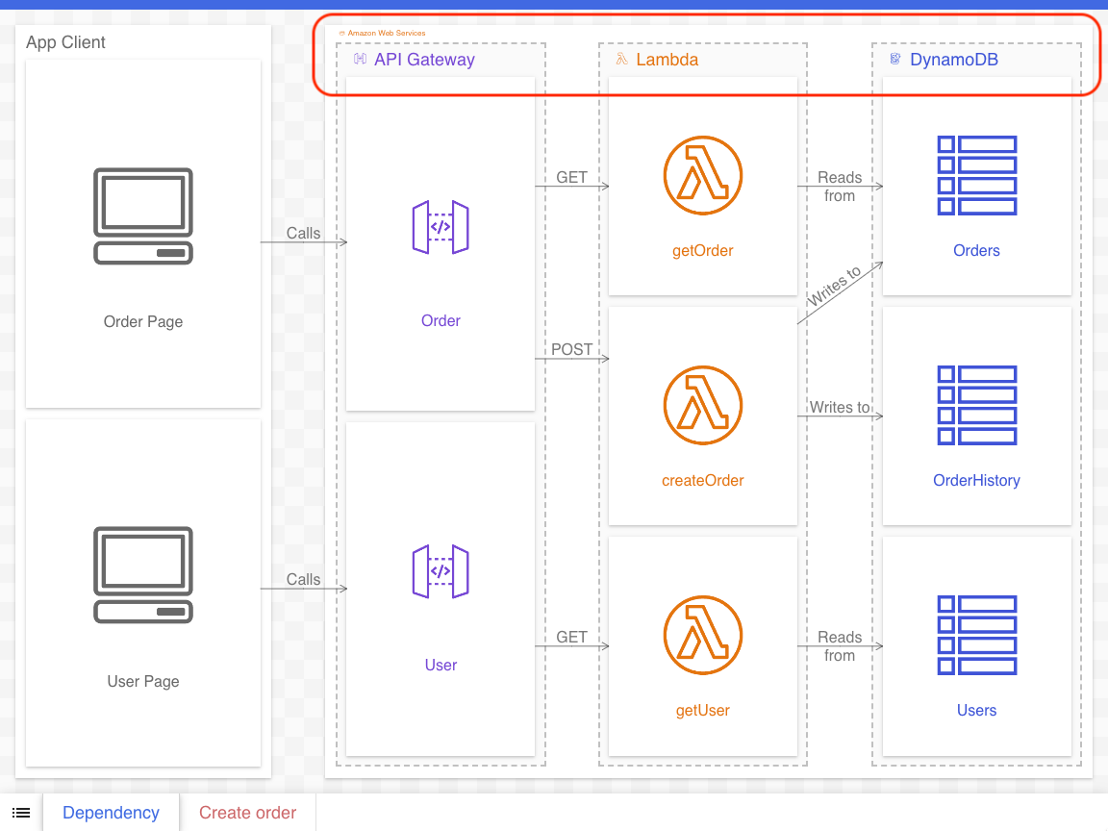Click the Order Page computer icon

[x=142, y=215]
